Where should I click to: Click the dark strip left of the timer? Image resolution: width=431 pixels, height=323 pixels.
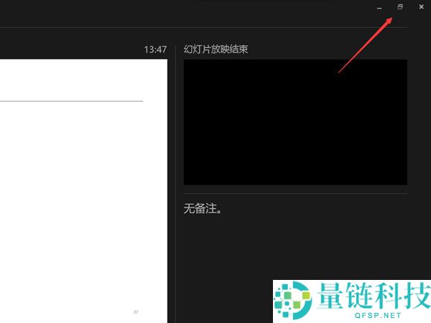[72, 50]
